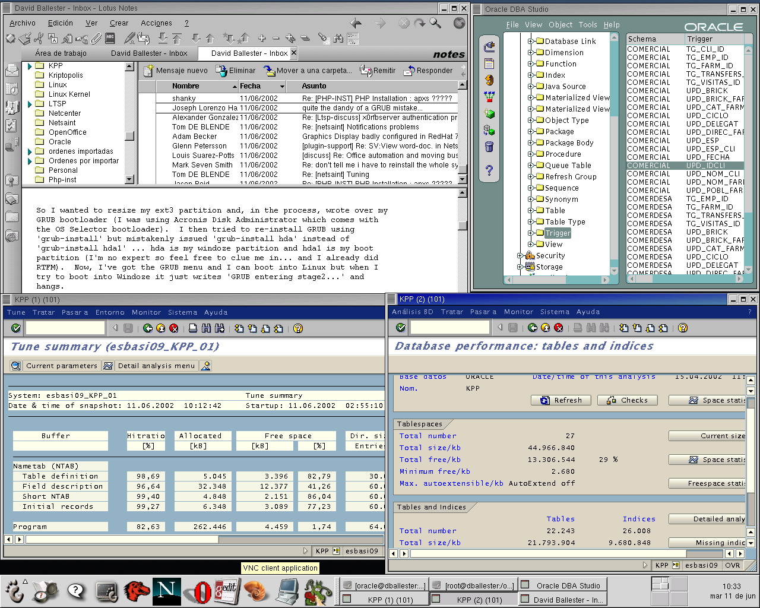This screenshot has width=760, height=608.
Task: Open the magnifier search icon in Notes
Action: [436, 23]
